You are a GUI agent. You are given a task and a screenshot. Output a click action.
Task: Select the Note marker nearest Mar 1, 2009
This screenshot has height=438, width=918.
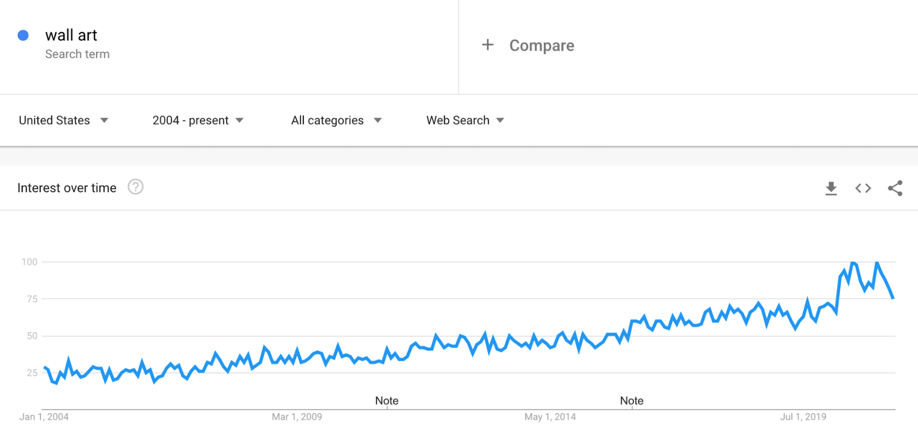coord(387,401)
